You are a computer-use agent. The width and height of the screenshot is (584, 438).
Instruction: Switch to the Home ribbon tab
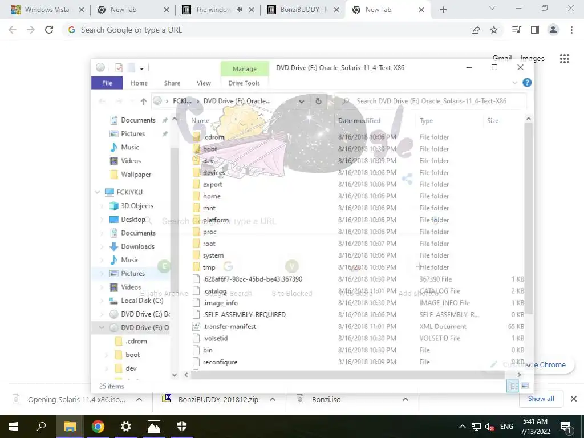139,83
